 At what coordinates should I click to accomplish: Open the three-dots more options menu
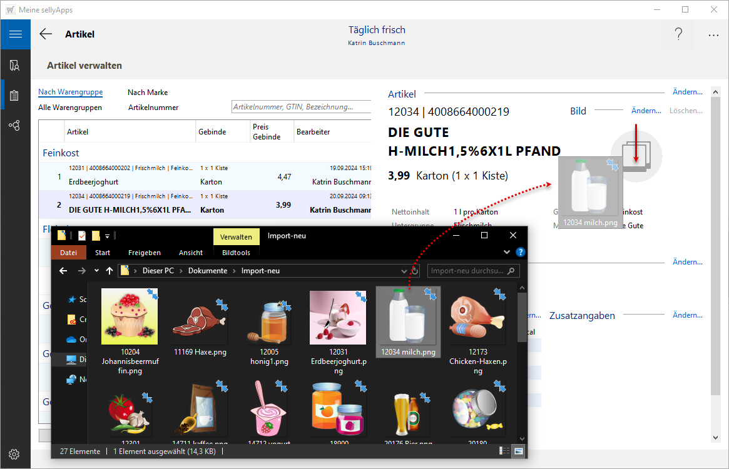713,35
